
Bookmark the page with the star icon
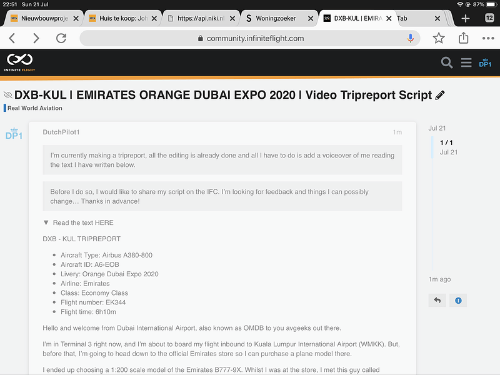[439, 38]
